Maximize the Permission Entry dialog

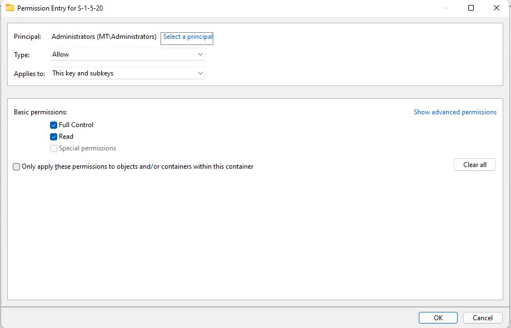tap(471, 8)
